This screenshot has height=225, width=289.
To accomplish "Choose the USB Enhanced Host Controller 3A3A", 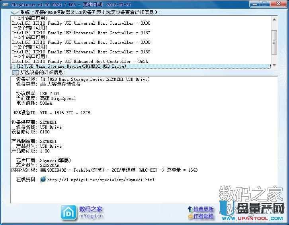I will (x=80, y=61).
